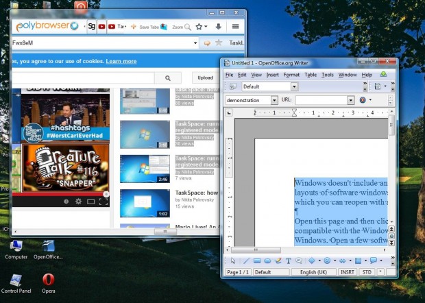This screenshot has width=425, height=303.
Task: Click the tab stop type icon at ruler corner
Action: coord(229,112)
